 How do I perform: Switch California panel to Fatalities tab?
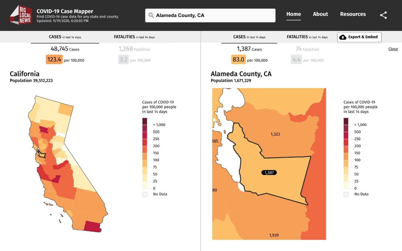(x=134, y=37)
